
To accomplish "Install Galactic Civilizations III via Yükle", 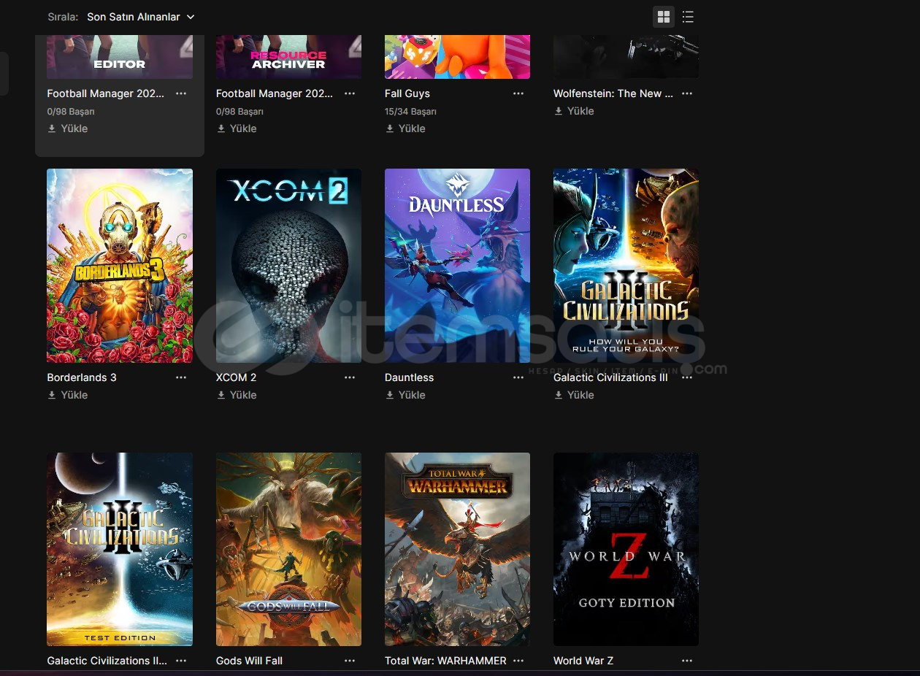I will (x=574, y=395).
